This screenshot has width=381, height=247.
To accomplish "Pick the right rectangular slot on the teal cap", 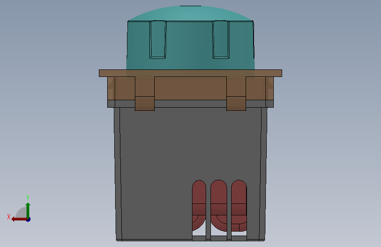I will pos(221,40).
